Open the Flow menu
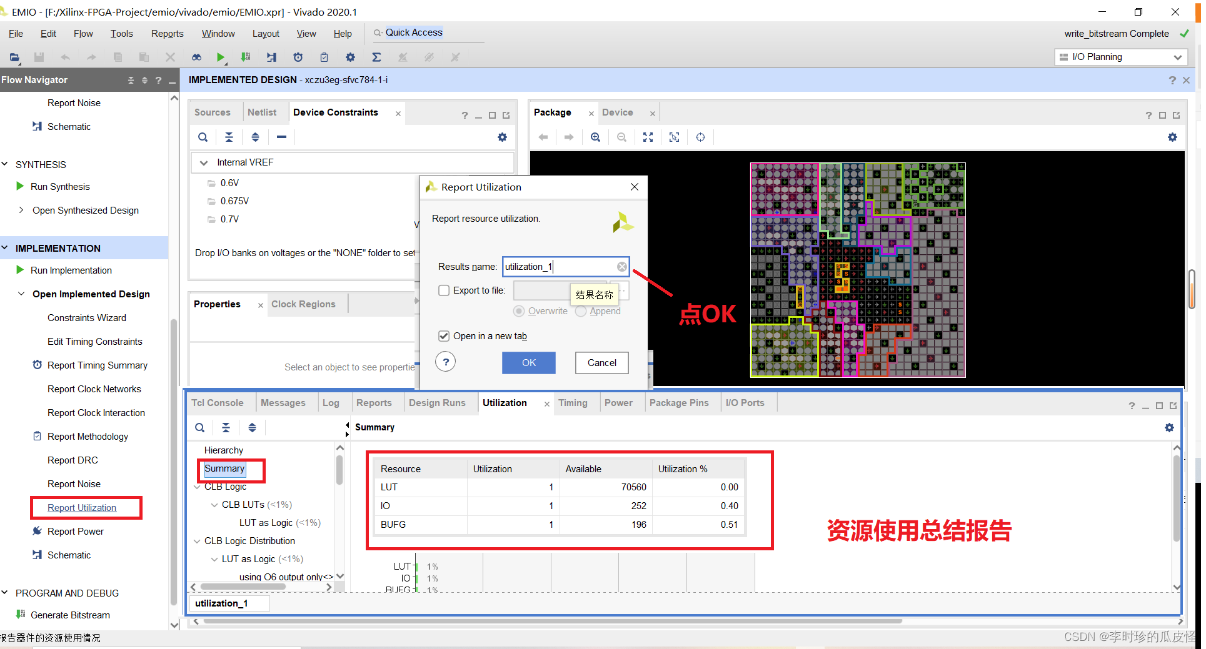 (x=83, y=34)
